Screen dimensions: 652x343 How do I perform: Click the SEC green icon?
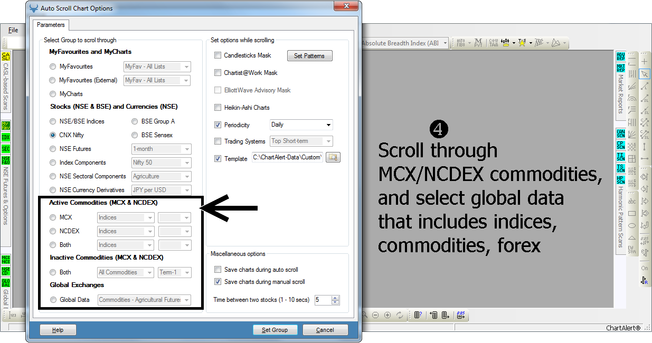[6, 148]
